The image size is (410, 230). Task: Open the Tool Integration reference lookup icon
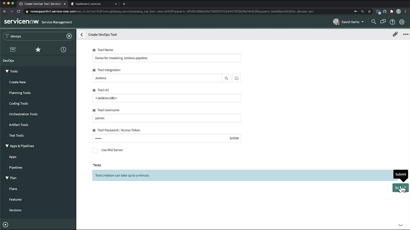226,78
